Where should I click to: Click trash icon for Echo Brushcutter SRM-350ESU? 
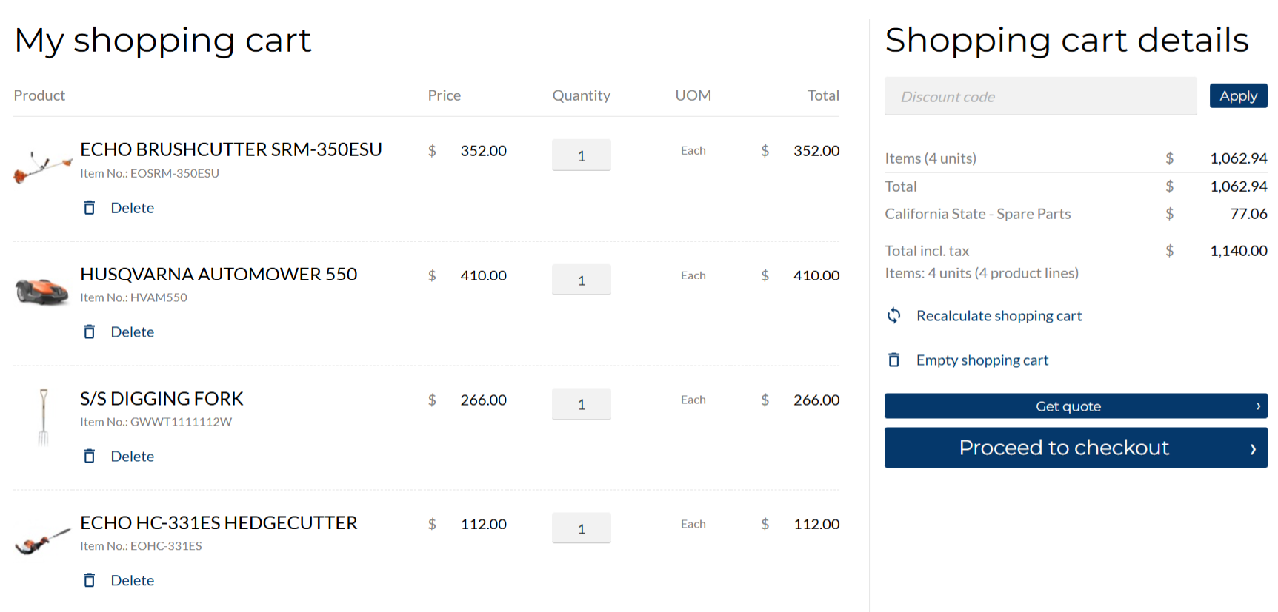(x=89, y=208)
